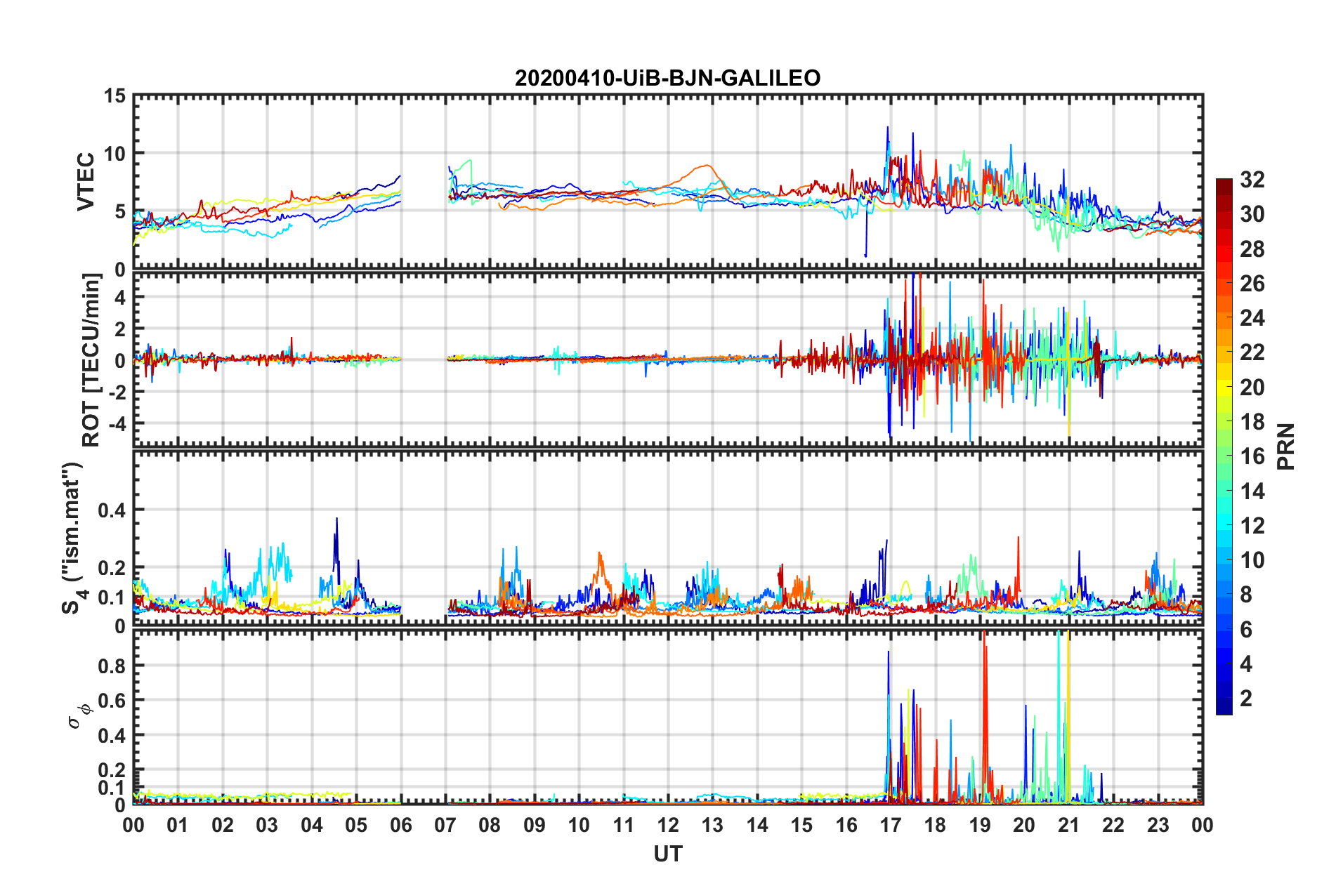Viewport: 1336px width, 893px height.
Task: Select x-axis hour tick 18
Action: 935,825
